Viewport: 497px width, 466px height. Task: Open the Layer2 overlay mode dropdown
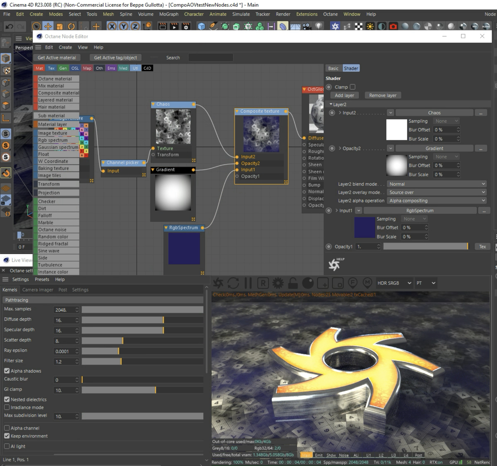[x=437, y=192]
